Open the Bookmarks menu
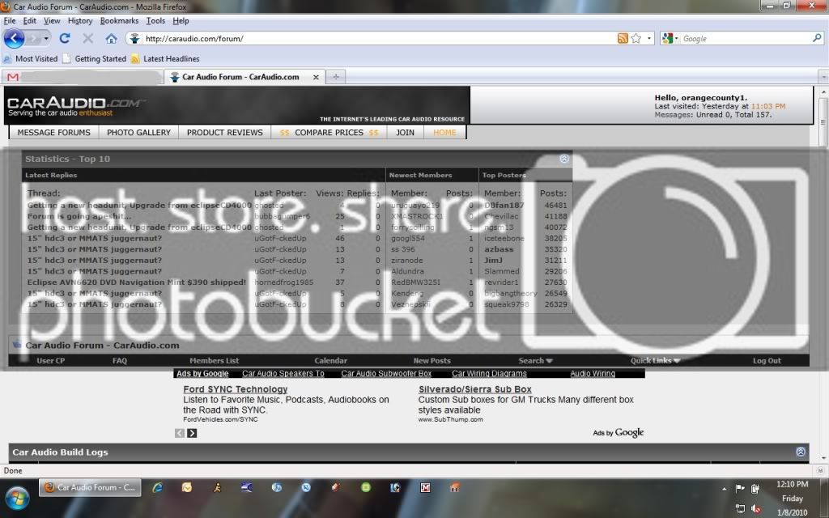This screenshot has height=518, width=829. (119, 20)
